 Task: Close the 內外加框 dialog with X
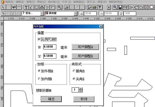point(101,26)
